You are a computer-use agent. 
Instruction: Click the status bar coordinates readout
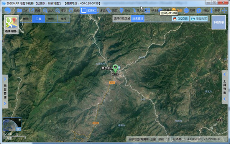click(x=197, y=139)
